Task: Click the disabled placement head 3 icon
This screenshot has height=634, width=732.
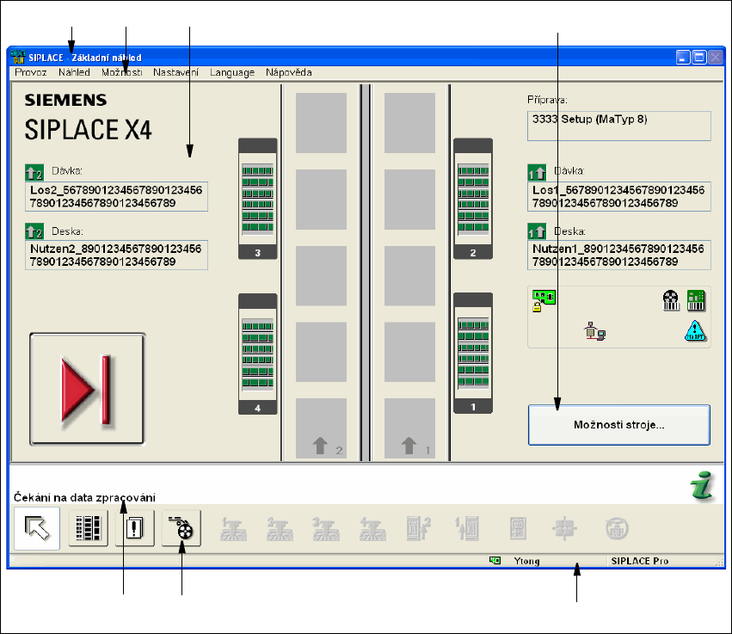Action: click(x=325, y=529)
